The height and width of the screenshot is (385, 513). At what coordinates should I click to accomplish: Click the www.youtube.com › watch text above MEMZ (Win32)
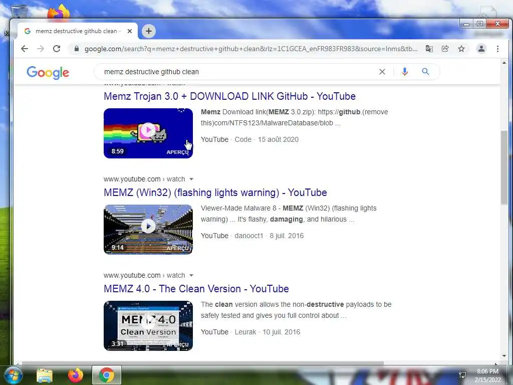click(144, 179)
